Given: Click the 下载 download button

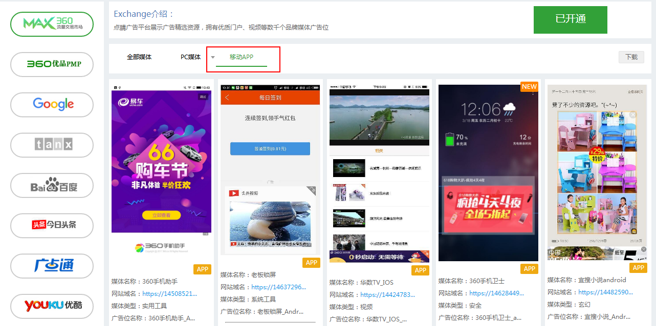Looking at the screenshot, I should tap(631, 57).
